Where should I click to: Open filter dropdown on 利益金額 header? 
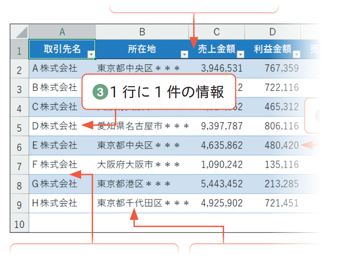pyautogui.click(x=297, y=54)
